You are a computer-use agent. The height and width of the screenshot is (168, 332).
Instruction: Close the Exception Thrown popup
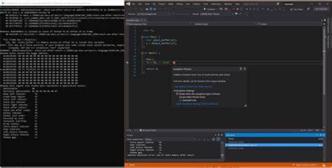click(245, 69)
